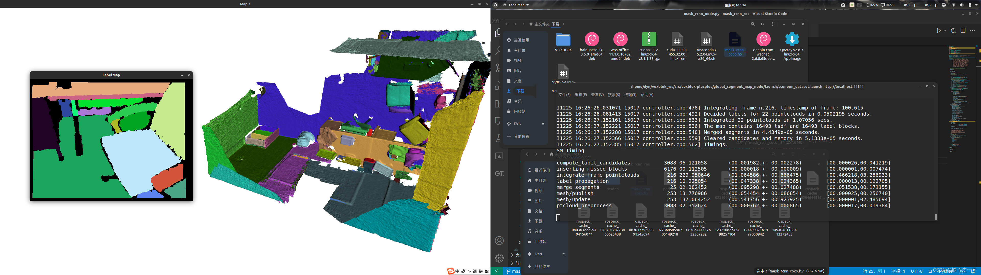Image resolution: width=981 pixels, height=275 pixels.
Task: Toggle list view in Downloads file manager
Action: (x=762, y=24)
